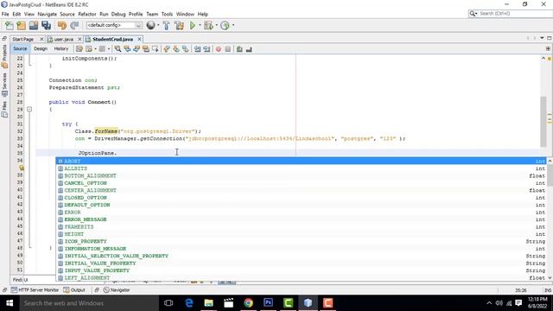
Task: Open Services side panel
Action: click(x=4, y=85)
